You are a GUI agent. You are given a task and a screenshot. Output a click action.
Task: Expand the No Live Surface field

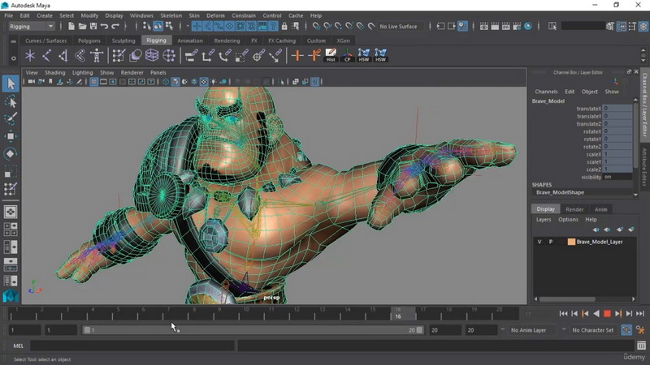point(399,26)
